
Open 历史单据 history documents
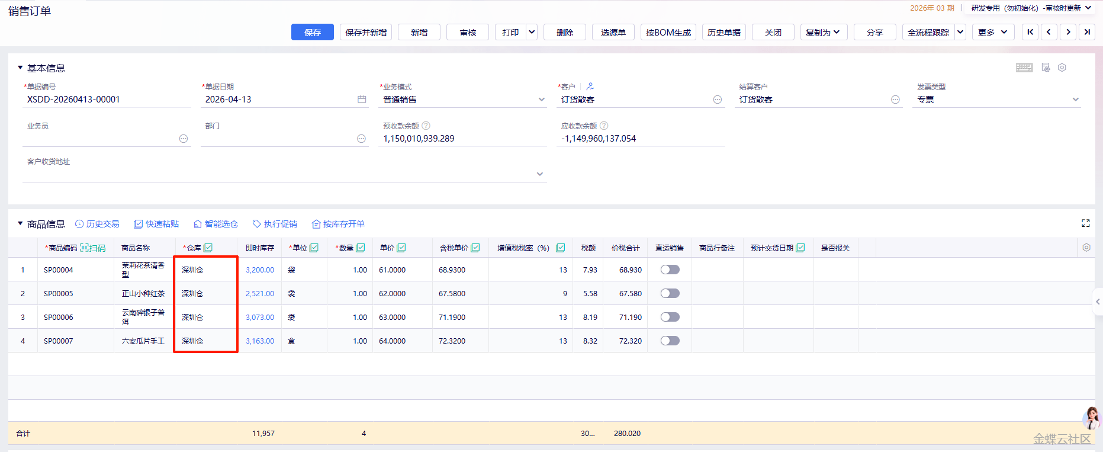[724, 32]
